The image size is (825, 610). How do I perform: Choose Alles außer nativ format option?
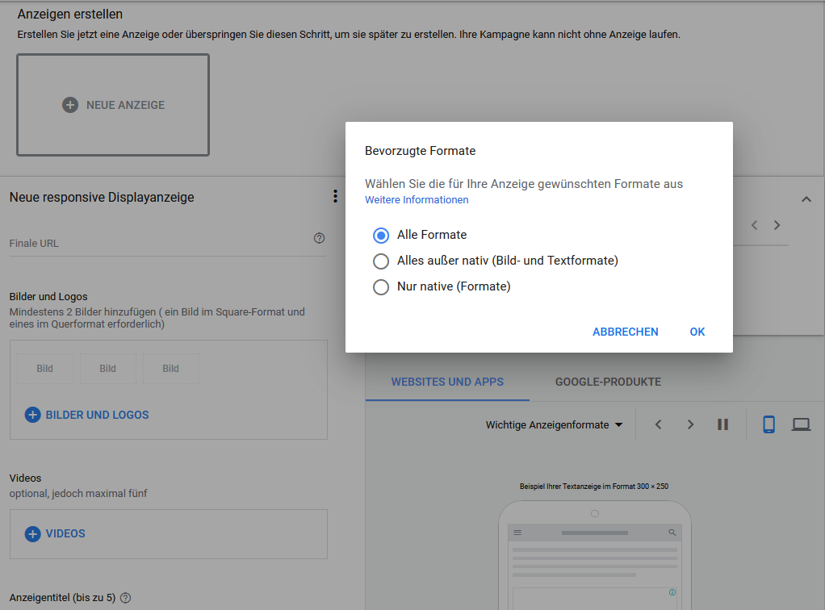(x=381, y=261)
